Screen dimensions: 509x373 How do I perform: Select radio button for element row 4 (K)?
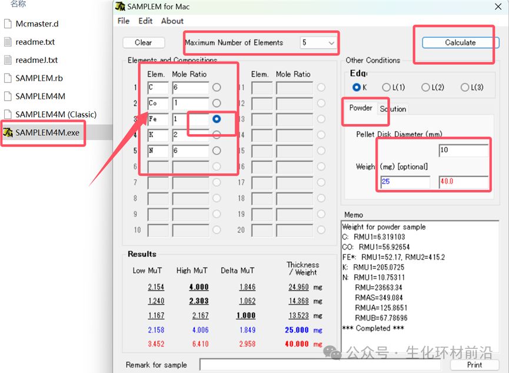click(217, 135)
